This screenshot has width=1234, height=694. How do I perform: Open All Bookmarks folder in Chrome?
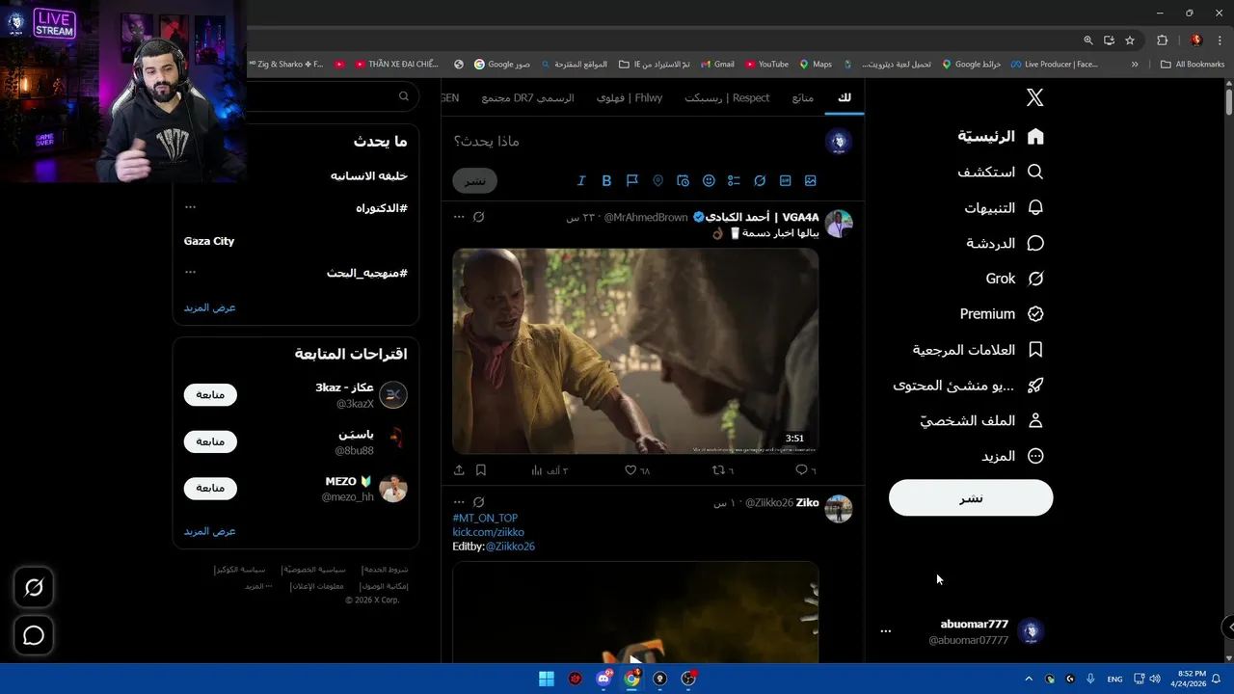tap(1193, 65)
